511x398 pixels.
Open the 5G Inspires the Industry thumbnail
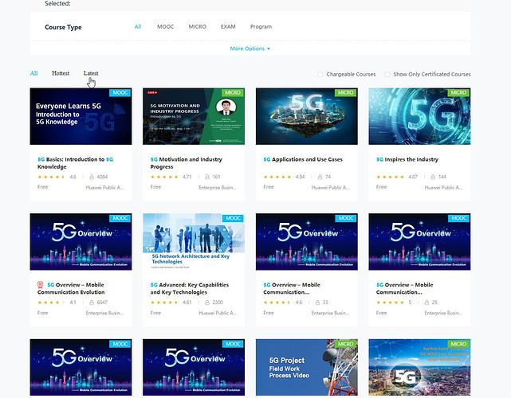[419, 116]
